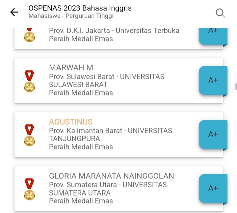Select the MARWAH M name

click(71, 68)
